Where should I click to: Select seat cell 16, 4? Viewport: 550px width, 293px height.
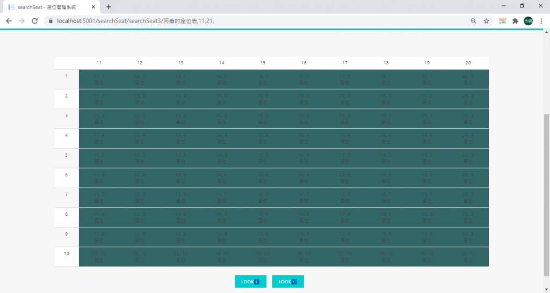click(x=304, y=138)
